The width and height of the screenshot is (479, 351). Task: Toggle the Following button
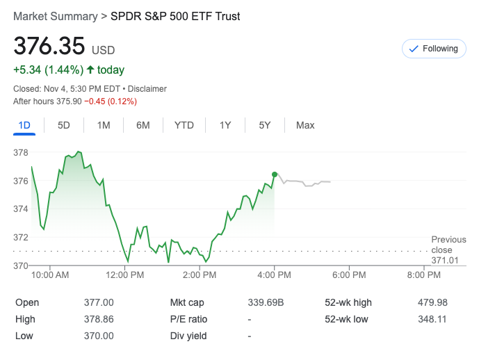coord(434,49)
